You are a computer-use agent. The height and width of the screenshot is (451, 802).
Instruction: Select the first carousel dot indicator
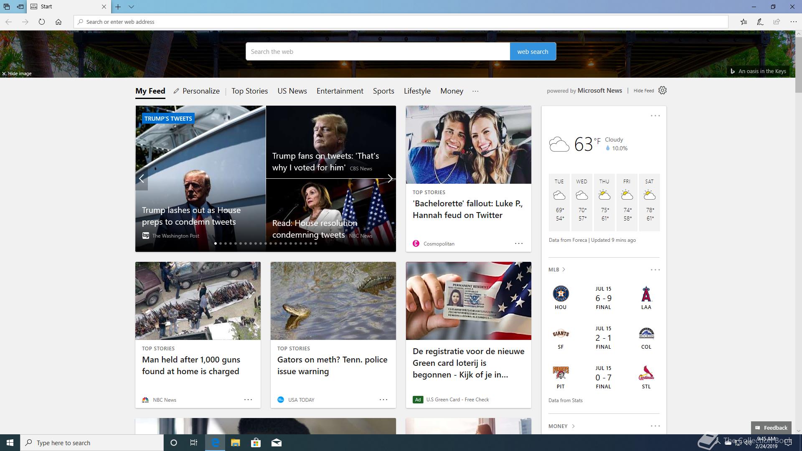(216, 243)
